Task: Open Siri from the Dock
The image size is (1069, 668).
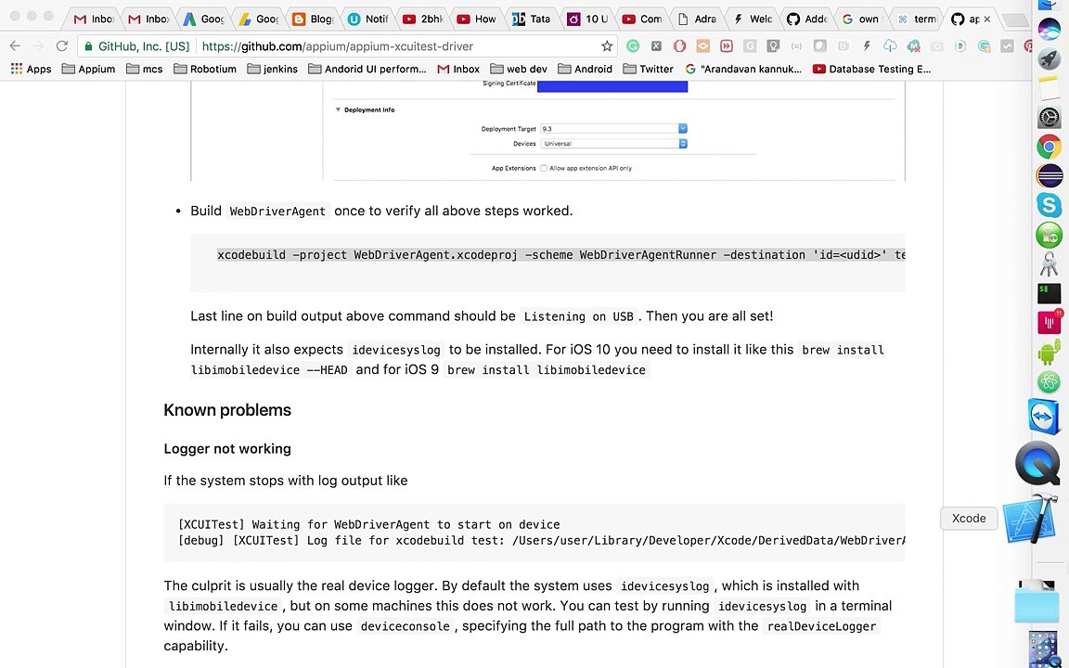Action: [x=1049, y=30]
